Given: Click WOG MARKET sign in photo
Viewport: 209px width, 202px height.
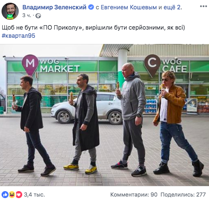Looking at the screenshot, I should [x=51, y=65].
